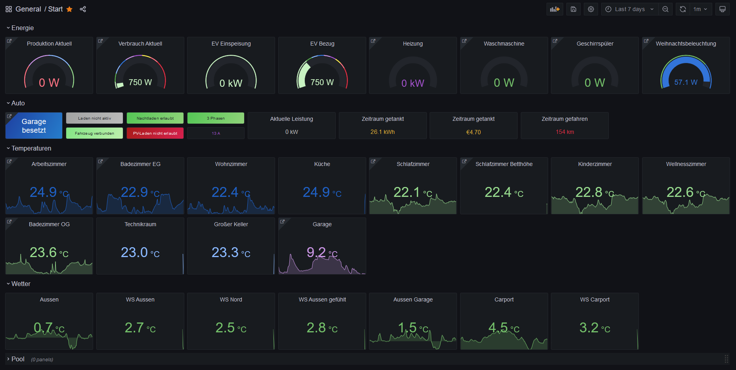736x370 pixels.
Task: Open link icon on Badezimmer OG panel
Action: 10,221
